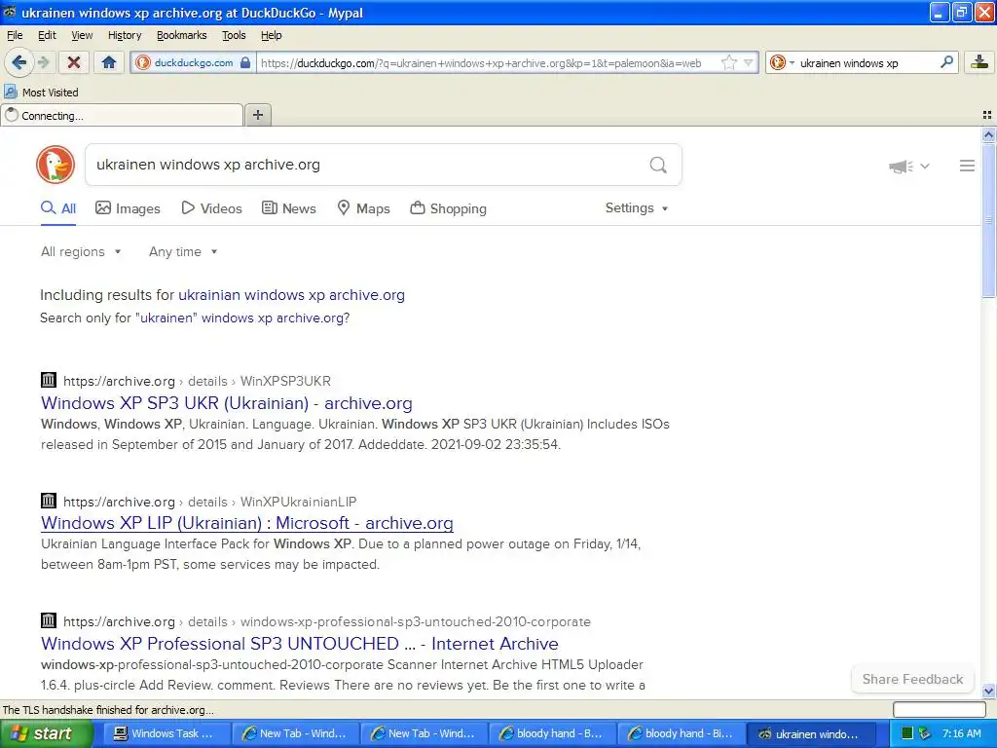Open the Downloads toolbar button

click(979, 61)
